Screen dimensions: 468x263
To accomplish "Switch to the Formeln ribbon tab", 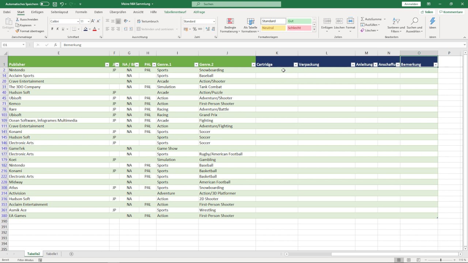I will 81,12.
